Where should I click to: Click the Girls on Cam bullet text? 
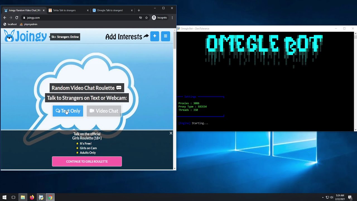(88, 148)
